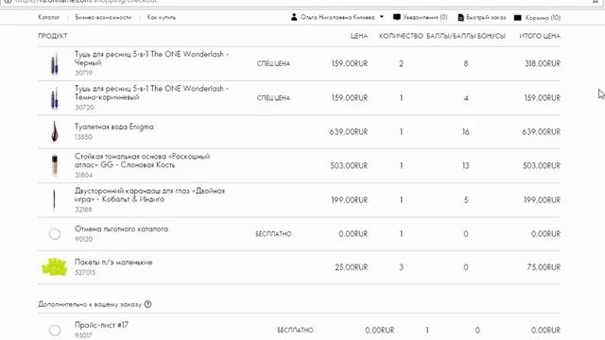This screenshot has height=340, width=605.
Task: Click dark-brown Wonderlash mascara thumbnail
Action: pos(55,98)
